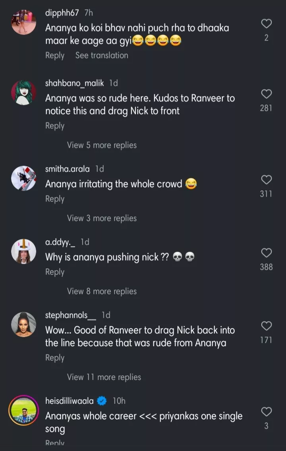Screen dimensions: 286x451
Task: Reply to shahbano_malik's comment
Action: coord(55,126)
